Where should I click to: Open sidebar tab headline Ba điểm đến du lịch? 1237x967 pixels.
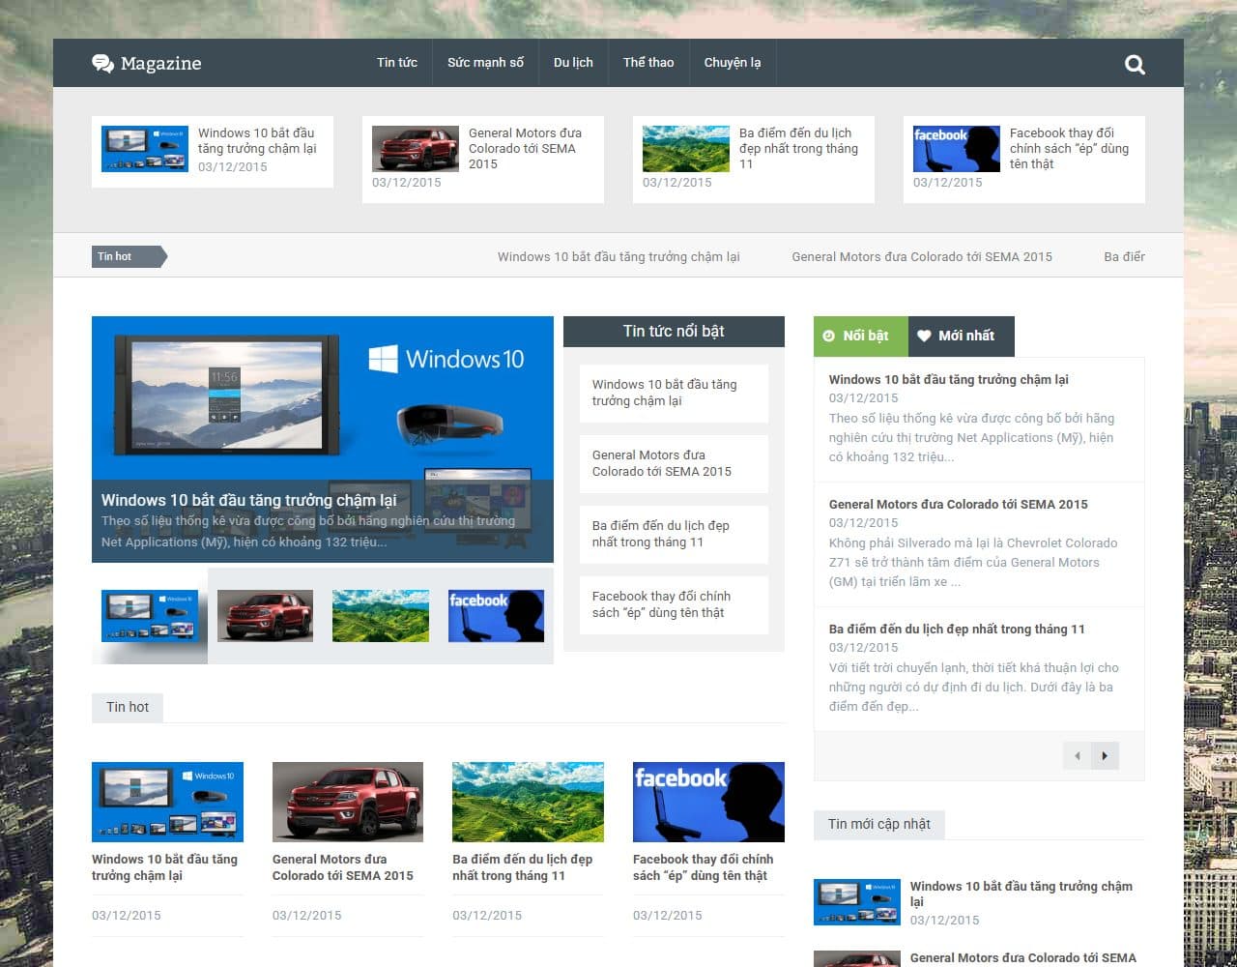[957, 629]
